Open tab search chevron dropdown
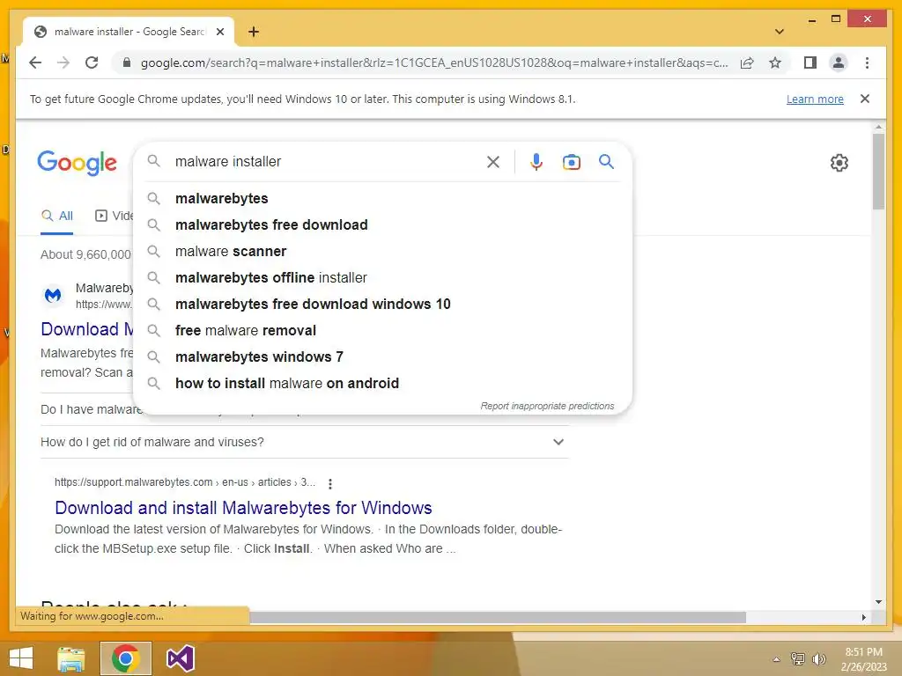Screen dimensions: 902x676 tap(780, 32)
